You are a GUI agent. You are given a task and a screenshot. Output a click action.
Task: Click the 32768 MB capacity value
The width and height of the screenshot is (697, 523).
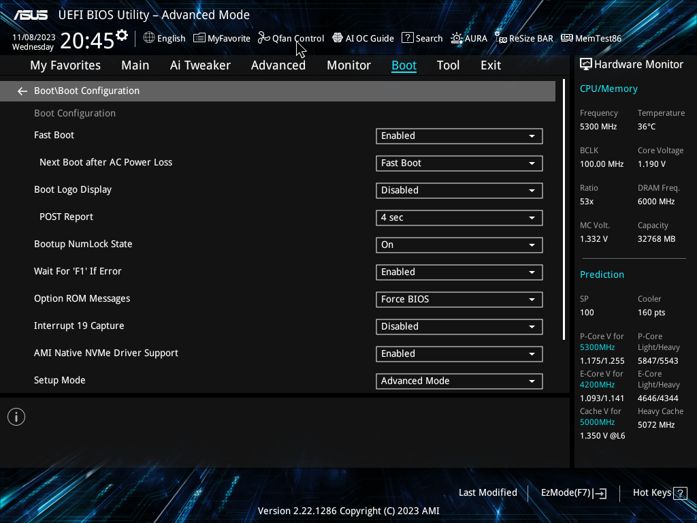pyautogui.click(x=657, y=239)
